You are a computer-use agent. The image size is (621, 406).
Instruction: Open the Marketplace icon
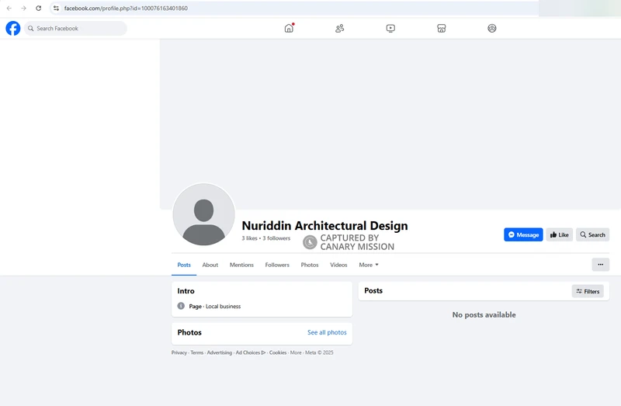coord(441,28)
